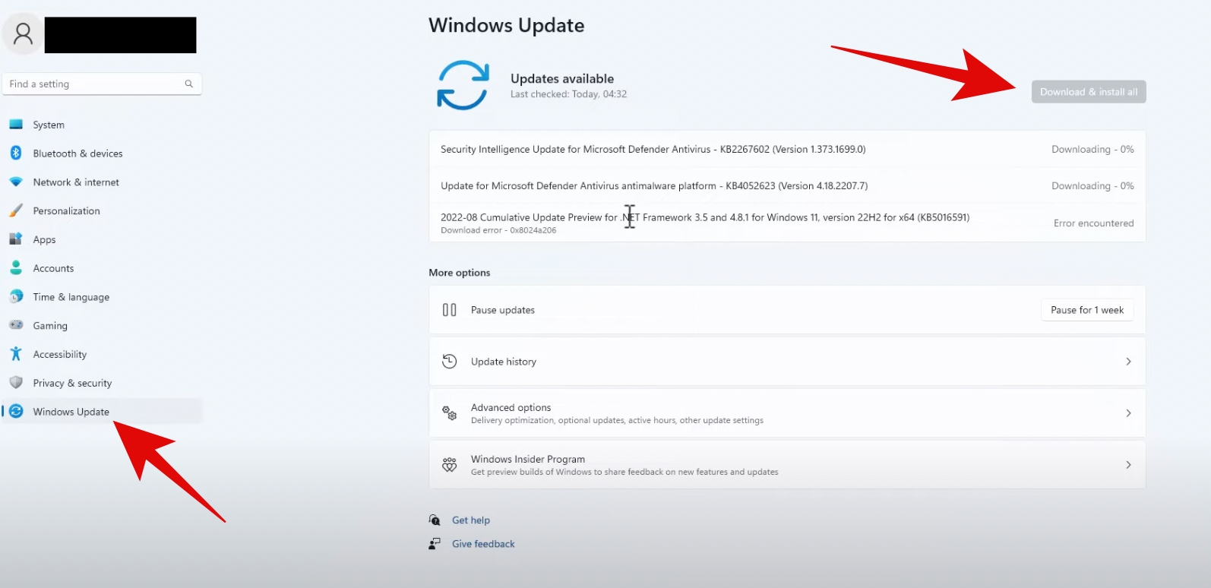1211x588 pixels.
Task: Click the Find a setting search box
Action: click(x=102, y=84)
